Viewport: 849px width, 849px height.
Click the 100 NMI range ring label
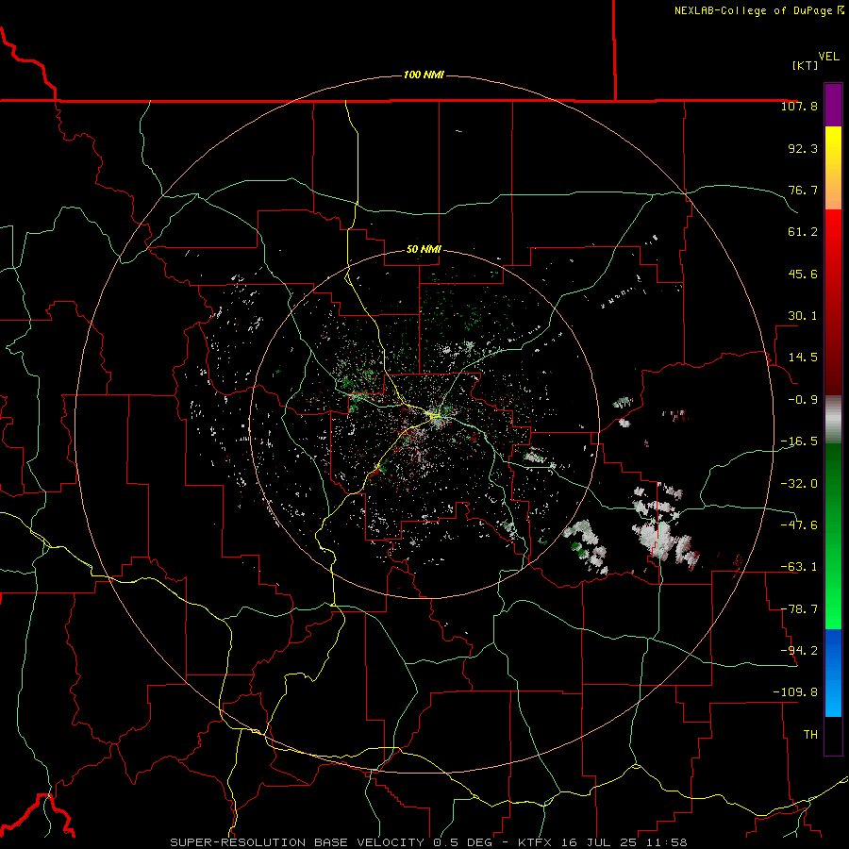tap(424, 75)
